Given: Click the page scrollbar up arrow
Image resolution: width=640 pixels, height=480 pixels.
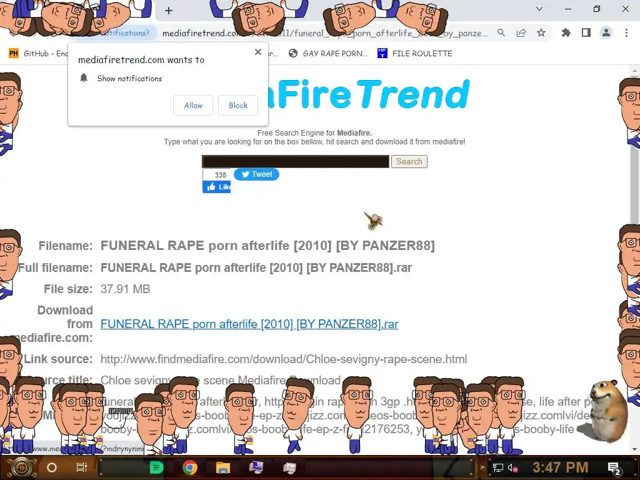Looking at the screenshot, I should (x=635, y=71).
